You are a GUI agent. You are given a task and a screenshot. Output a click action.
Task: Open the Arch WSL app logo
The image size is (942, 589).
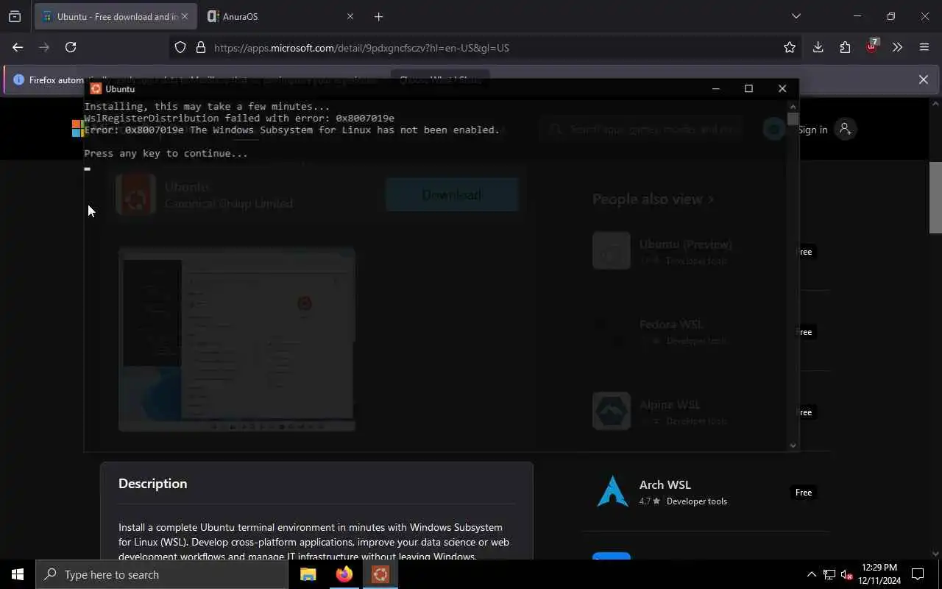click(612, 492)
